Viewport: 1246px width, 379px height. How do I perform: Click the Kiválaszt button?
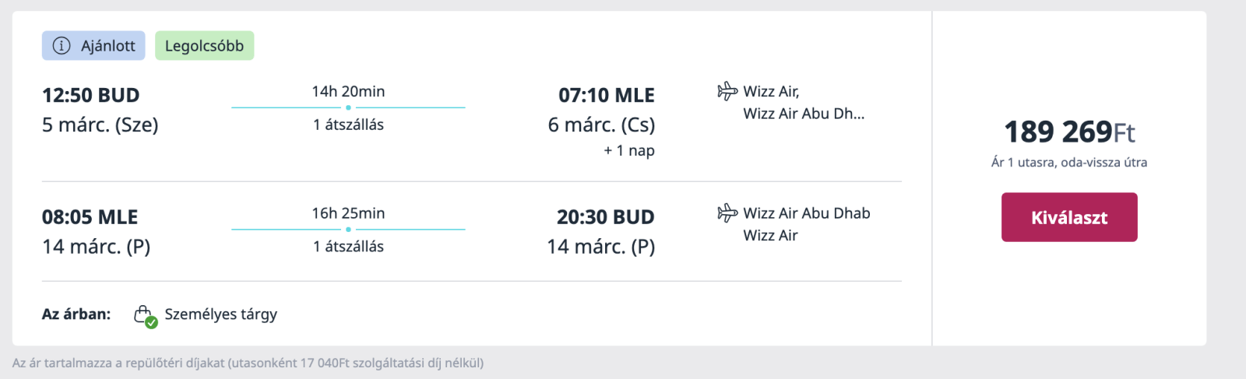[x=1069, y=217]
